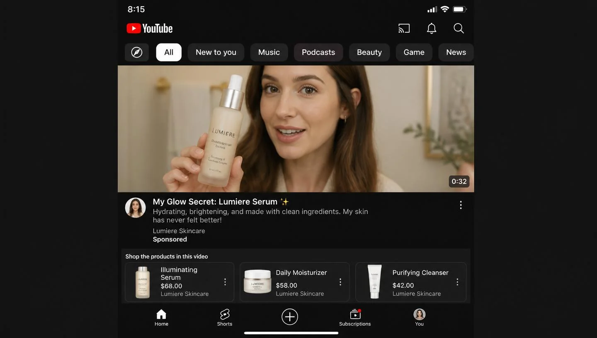597x338 pixels.
Task: Tap the YouTube logo
Action: 149,28
